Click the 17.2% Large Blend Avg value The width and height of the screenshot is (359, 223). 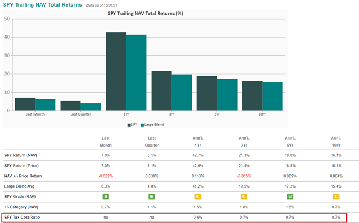click(x=290, y=186)
